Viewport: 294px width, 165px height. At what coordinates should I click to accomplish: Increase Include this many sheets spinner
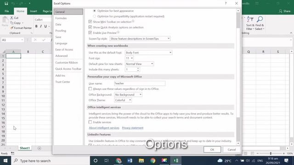(x=138, y=68)
